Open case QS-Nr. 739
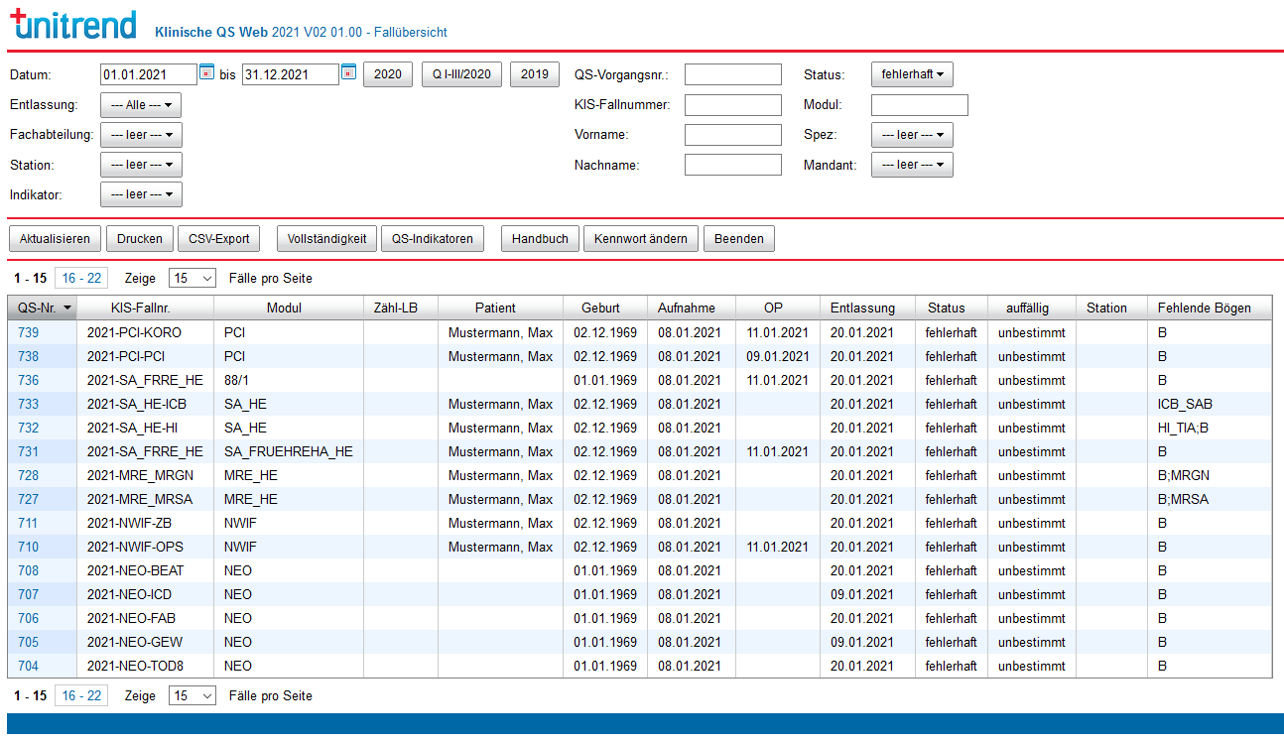Image resolution: width=1284 pixels, height=742 pixels. coord(29,332)
